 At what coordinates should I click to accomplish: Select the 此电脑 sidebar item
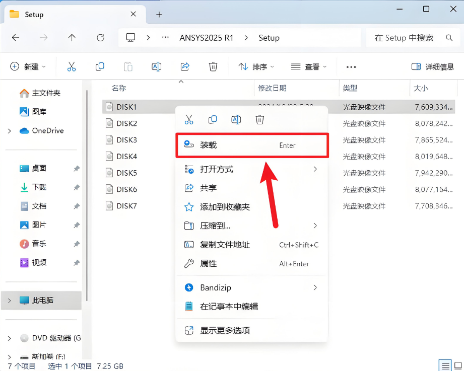(41, 301)
